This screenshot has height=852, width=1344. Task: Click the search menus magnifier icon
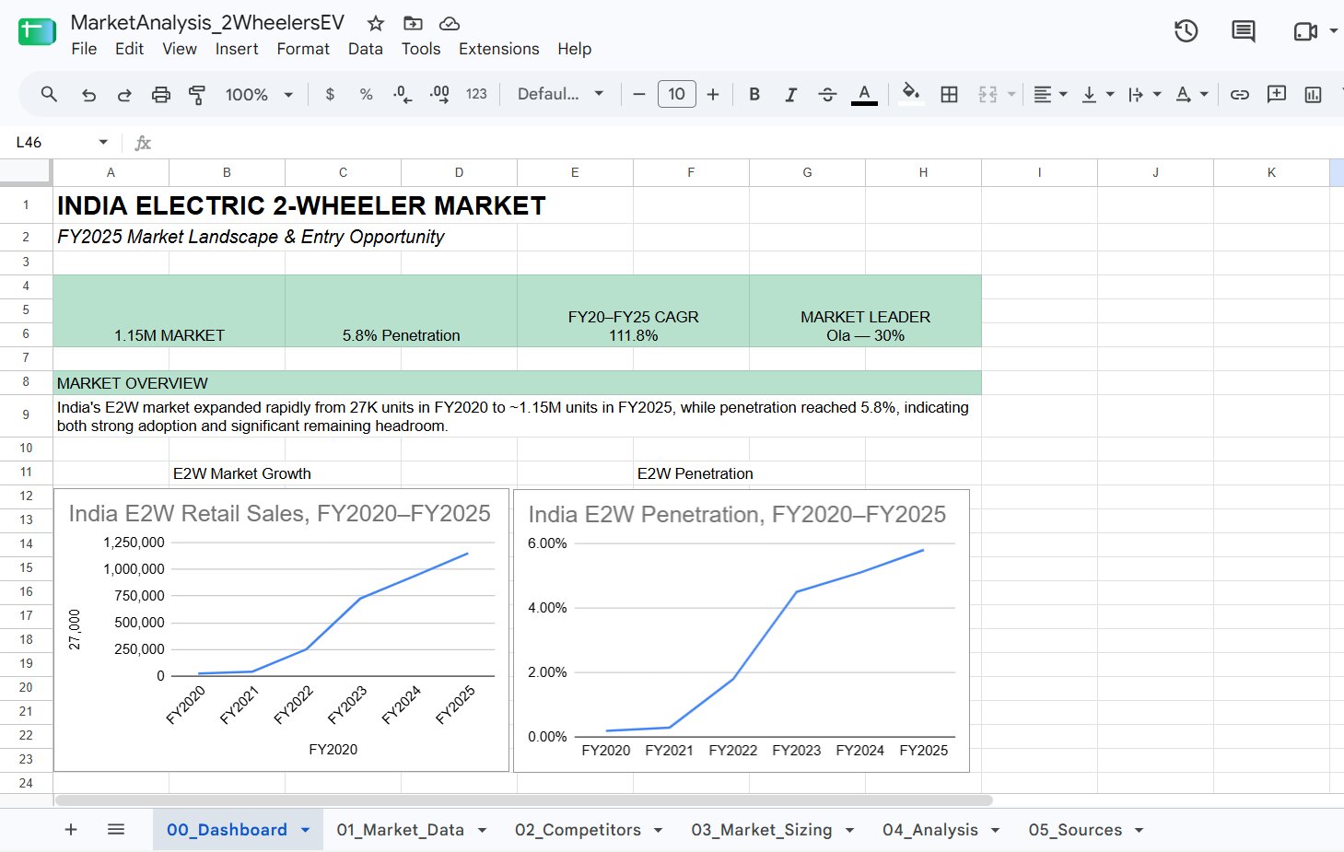(49, 94)
